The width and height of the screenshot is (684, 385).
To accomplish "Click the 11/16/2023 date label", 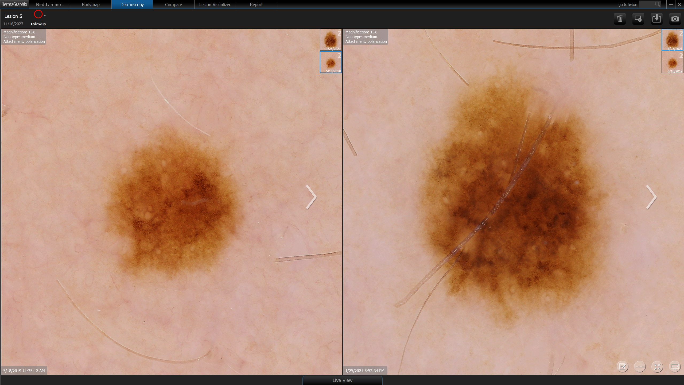I will [x=13, y=24].
